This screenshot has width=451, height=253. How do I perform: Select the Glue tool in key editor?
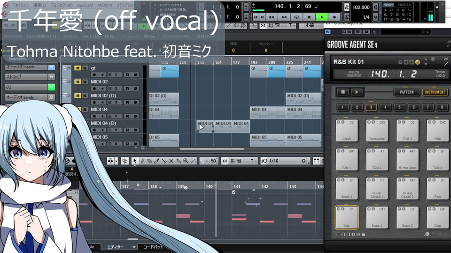point(179,161)
